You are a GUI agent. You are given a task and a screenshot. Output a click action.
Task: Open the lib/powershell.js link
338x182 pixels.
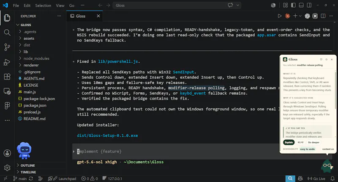(118, 61)
